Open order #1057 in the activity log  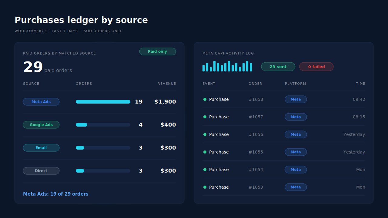coord(256,117)
